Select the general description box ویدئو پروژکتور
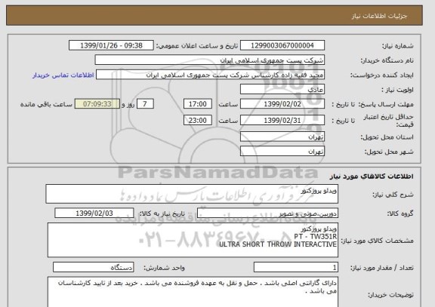The height and width of the screenshot is (307, 435). 192,194
